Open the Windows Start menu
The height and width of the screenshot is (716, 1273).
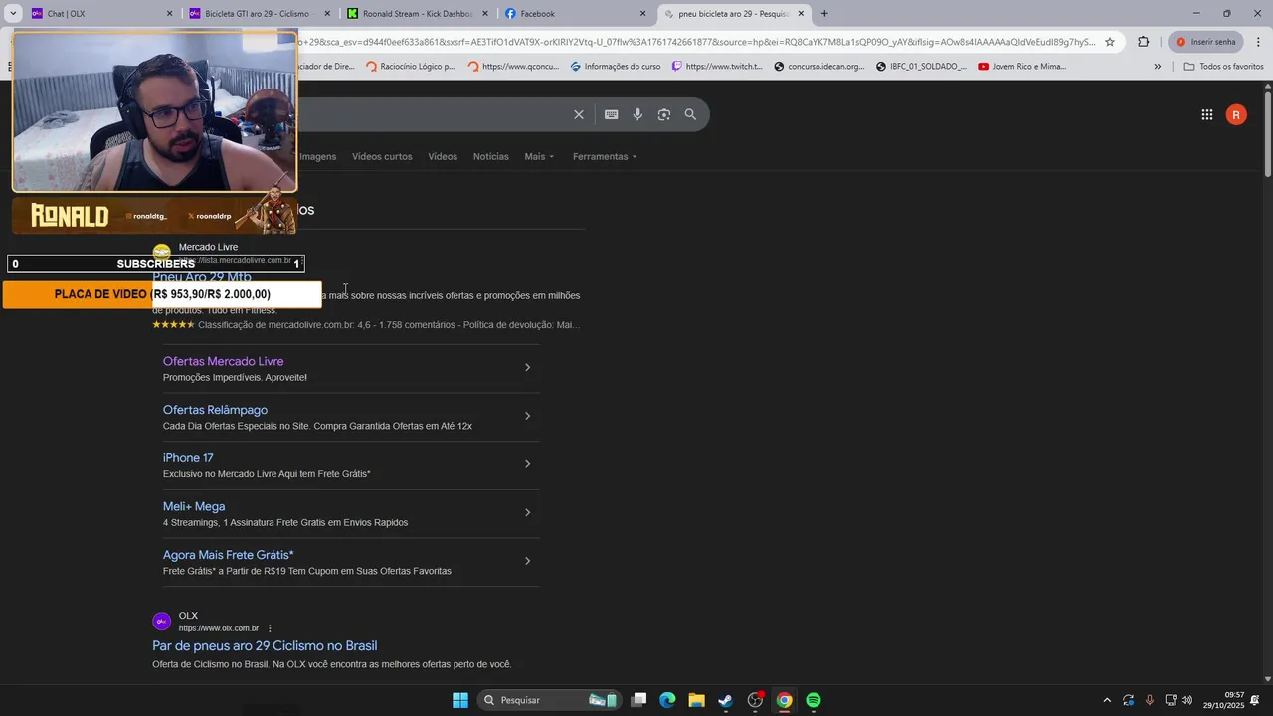460,700
